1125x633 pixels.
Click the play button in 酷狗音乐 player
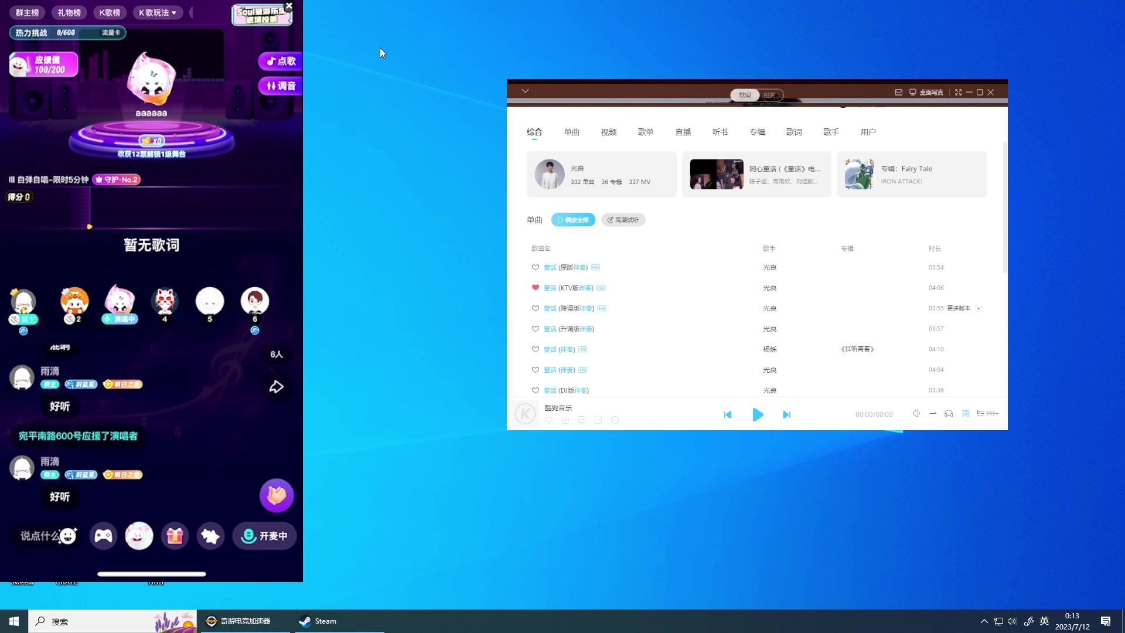coord(757,413)
